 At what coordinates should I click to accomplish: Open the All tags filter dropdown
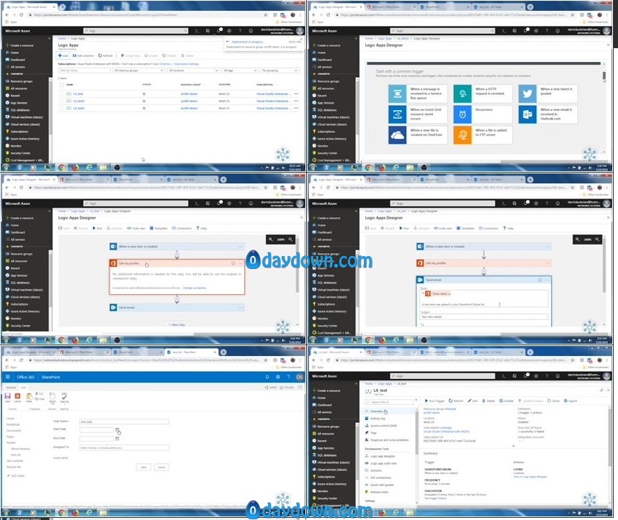click(x=240, y=70)
